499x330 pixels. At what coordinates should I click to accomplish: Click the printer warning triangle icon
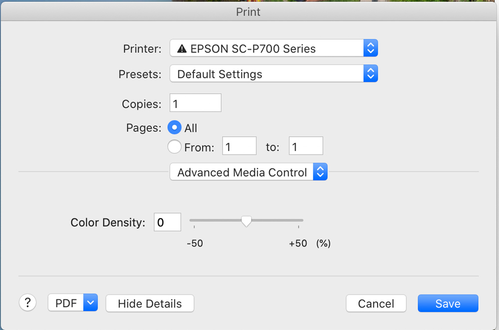[x=182, y=49]
